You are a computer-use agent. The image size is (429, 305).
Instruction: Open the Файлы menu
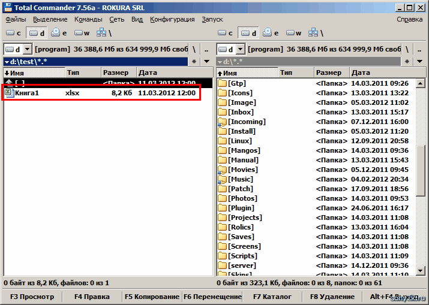[x=16, y=19]
